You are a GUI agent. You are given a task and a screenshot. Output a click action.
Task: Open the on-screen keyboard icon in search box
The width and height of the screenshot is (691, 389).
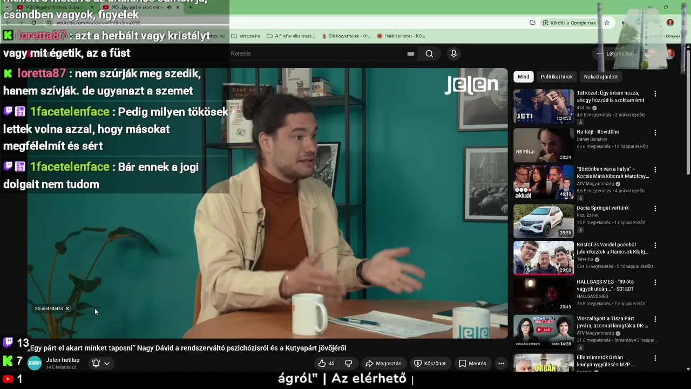point(411,53)
